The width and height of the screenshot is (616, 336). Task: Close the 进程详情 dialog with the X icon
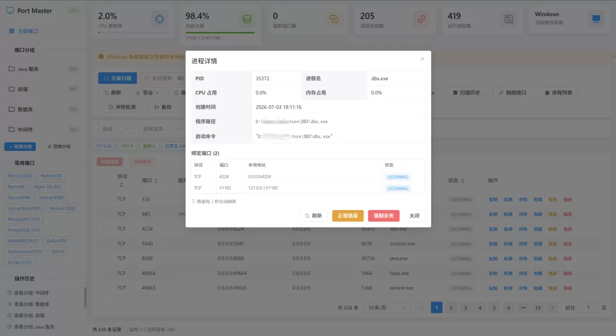click(422, 59)
